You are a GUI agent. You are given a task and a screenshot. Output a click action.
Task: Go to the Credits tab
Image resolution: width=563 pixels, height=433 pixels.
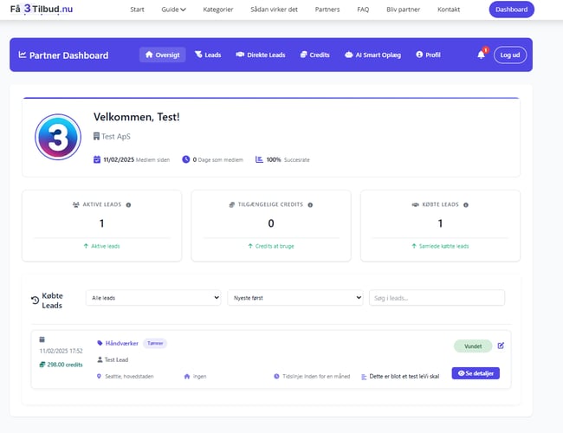tap(315, 55)
